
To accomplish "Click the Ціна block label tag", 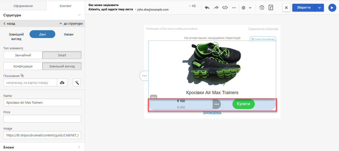I will (153, 97).
